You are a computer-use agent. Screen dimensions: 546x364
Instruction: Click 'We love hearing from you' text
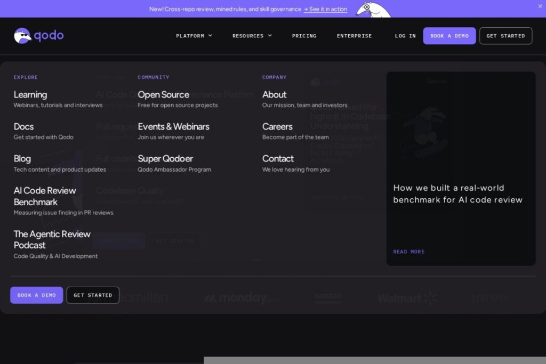pyautogui.click(x=295, y=169)
